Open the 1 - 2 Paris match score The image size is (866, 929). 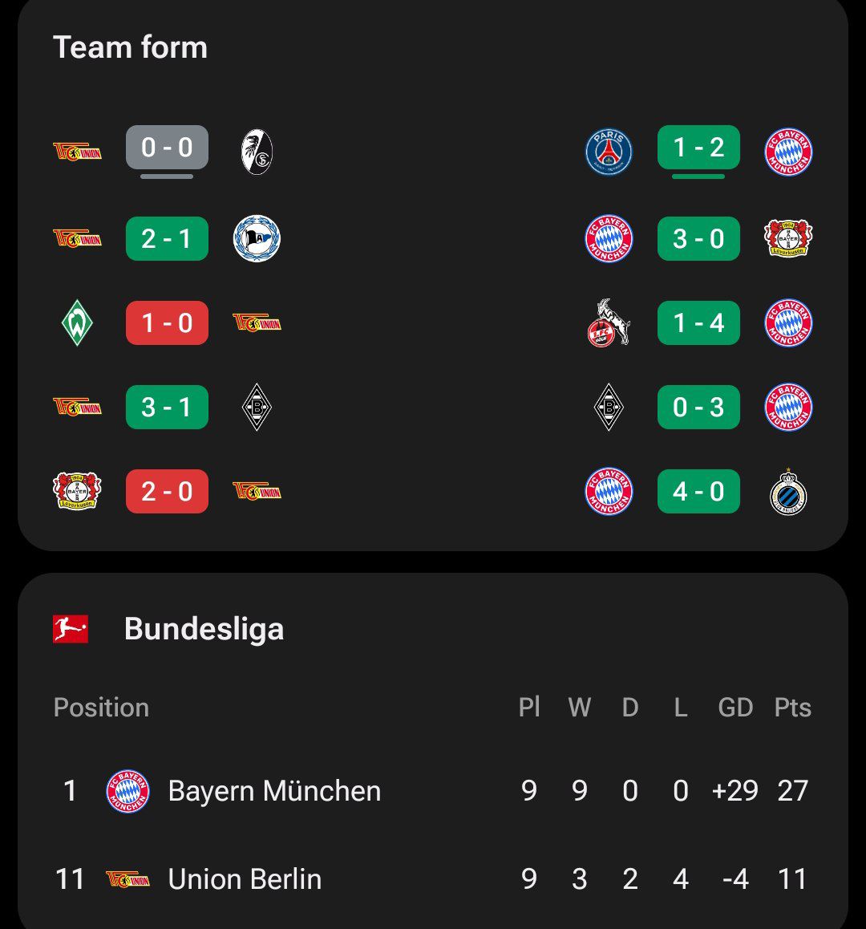698,148
